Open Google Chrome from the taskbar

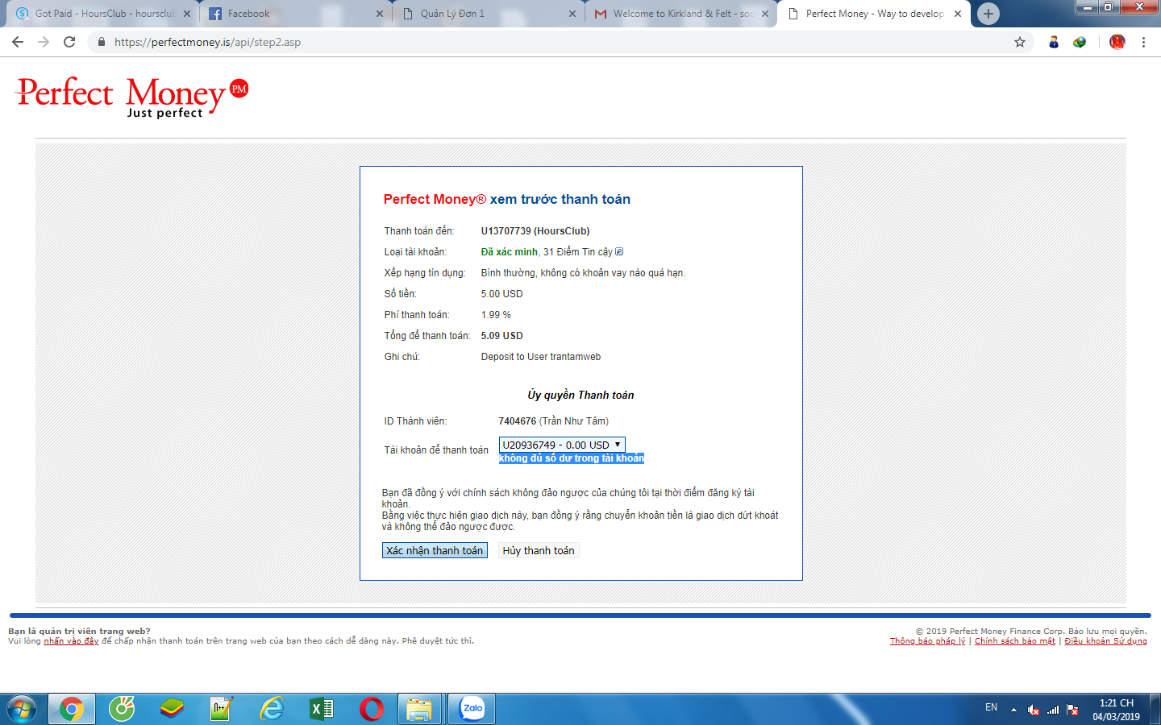pyautogui.click(x=72, y=709)
